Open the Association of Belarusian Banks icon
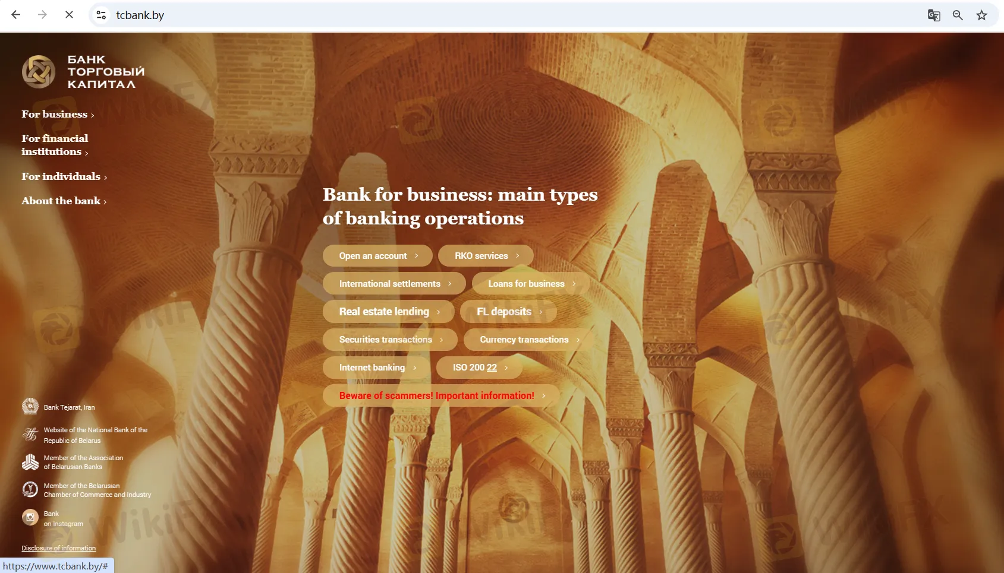This screenshot has width=1004, height=573. [30, 462]
